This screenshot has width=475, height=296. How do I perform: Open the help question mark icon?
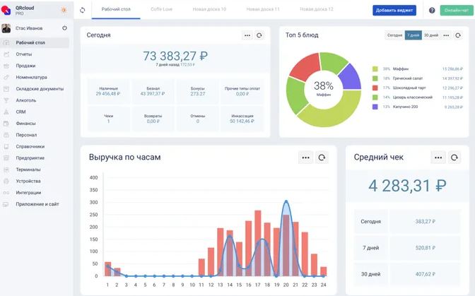tap(432, 11)
